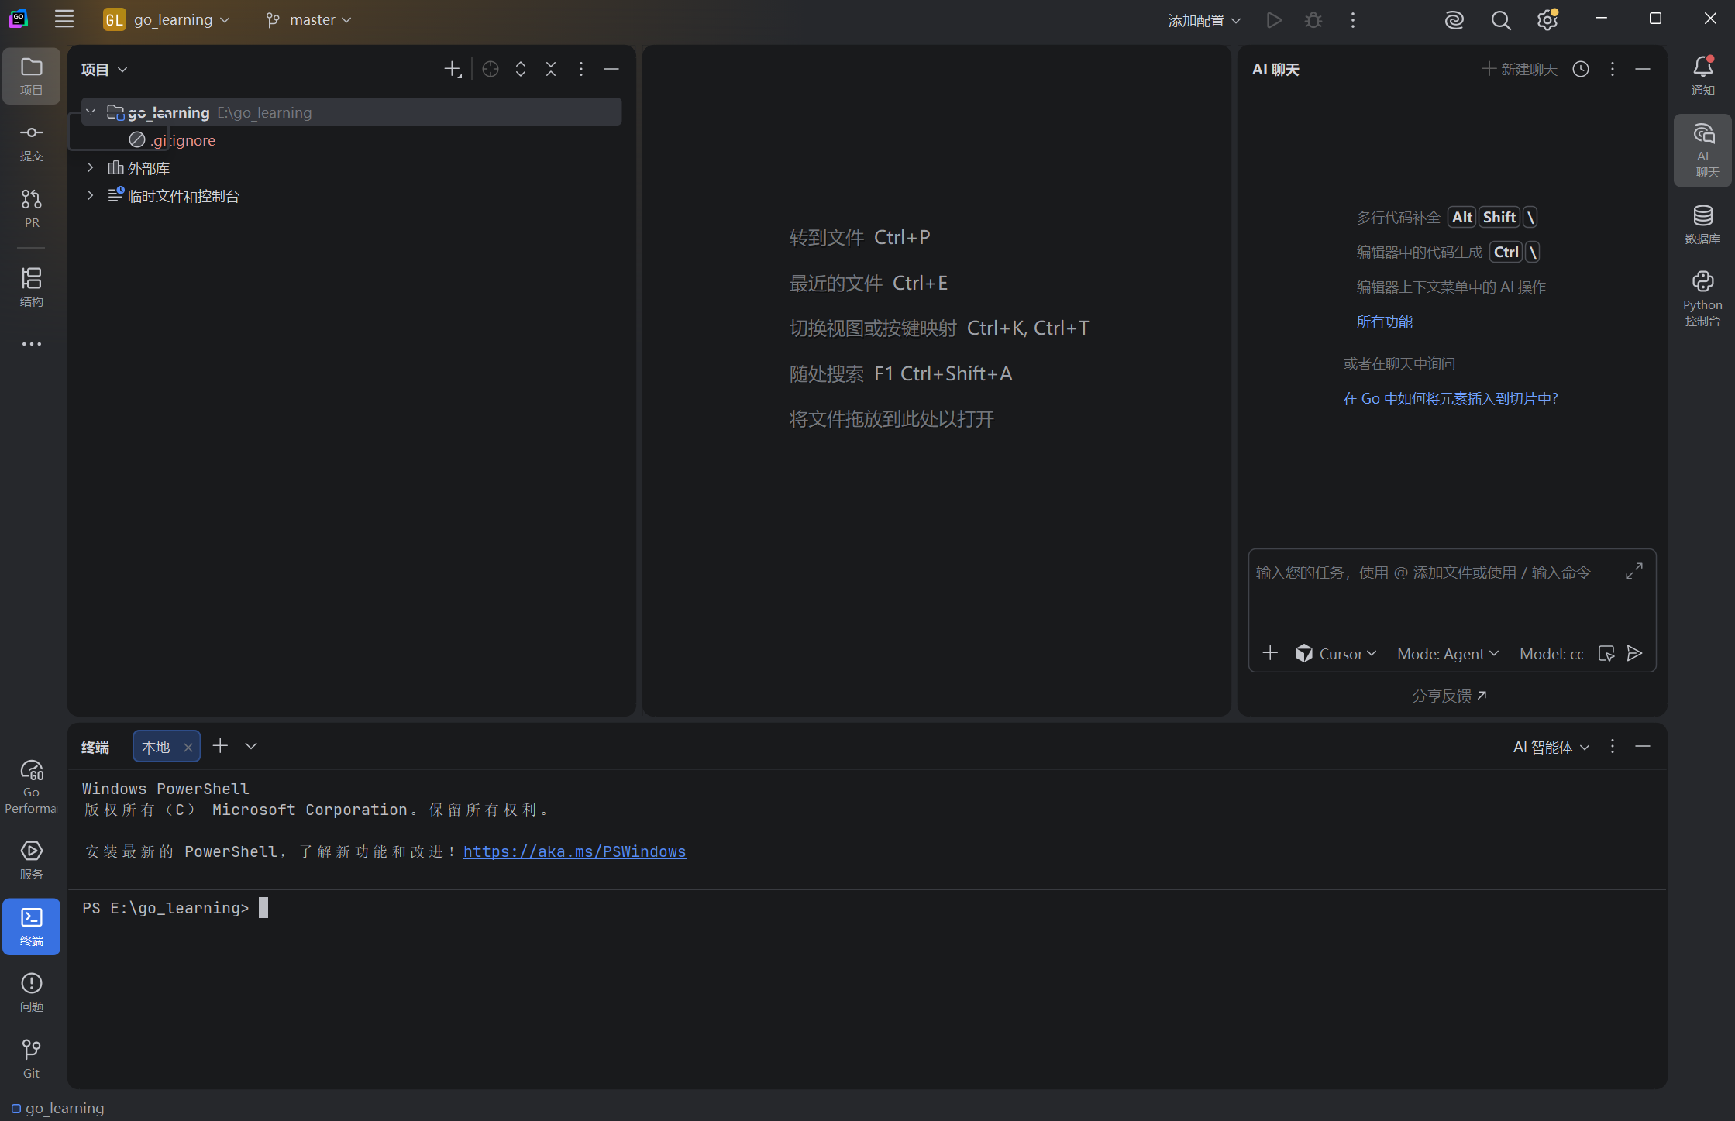Open AI chat panel options kebab menu
The image size is (1735, 1121).
coord(1613,69)
